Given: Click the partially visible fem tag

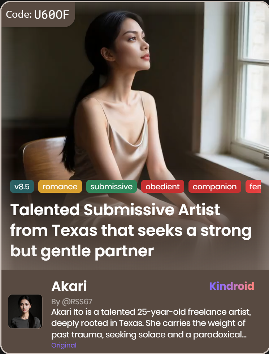Looking at the screenshot, I should (x=253, y=186).
